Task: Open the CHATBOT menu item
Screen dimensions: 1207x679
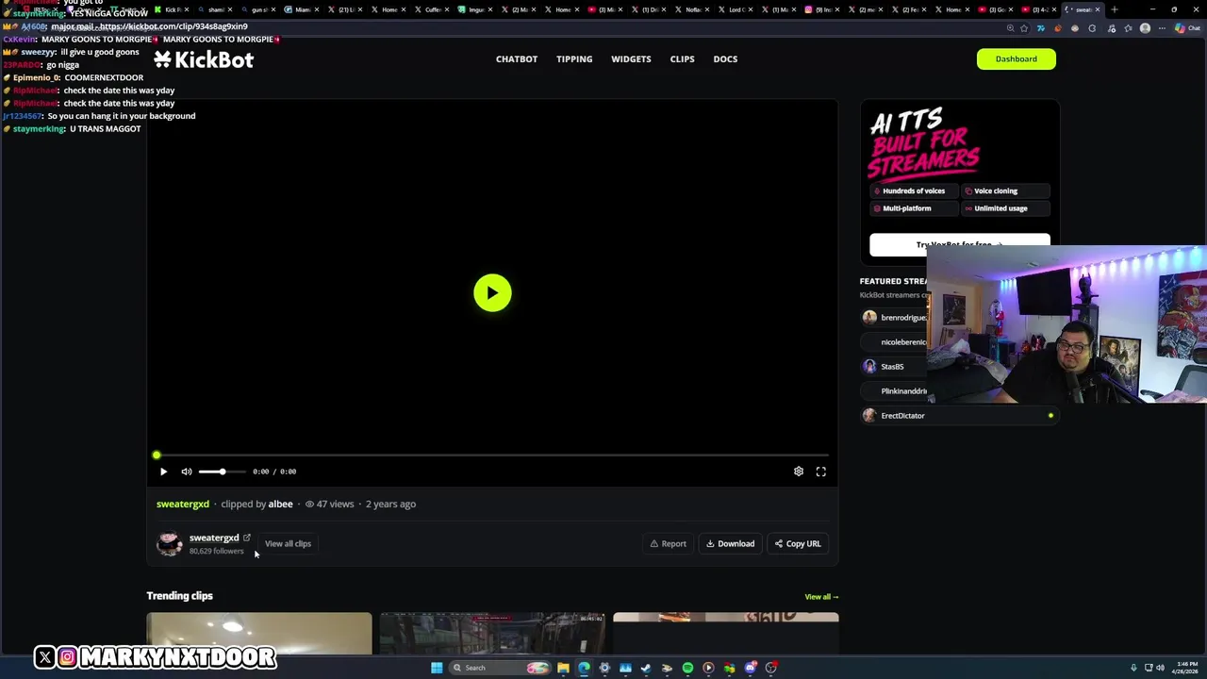Action: [x=517, y=58]
